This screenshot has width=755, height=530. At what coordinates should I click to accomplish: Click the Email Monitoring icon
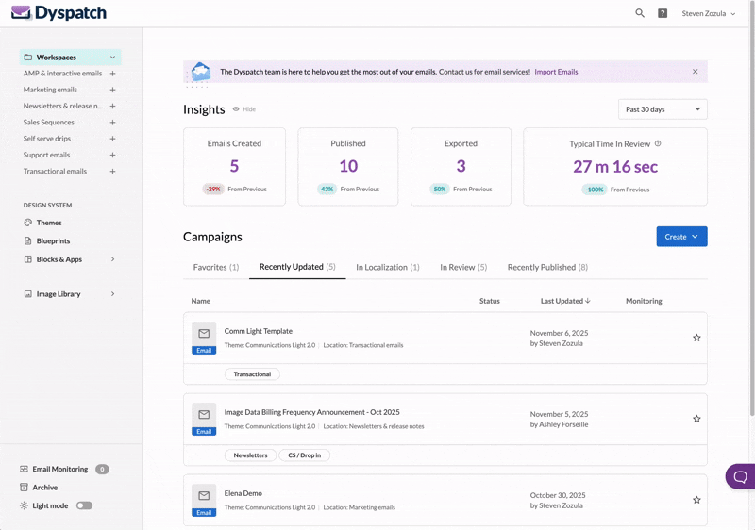[x=25, y=469]
